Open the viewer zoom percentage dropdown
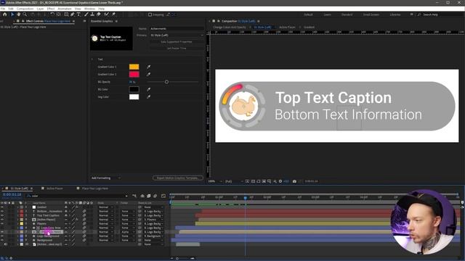 [x=215, y=181]
